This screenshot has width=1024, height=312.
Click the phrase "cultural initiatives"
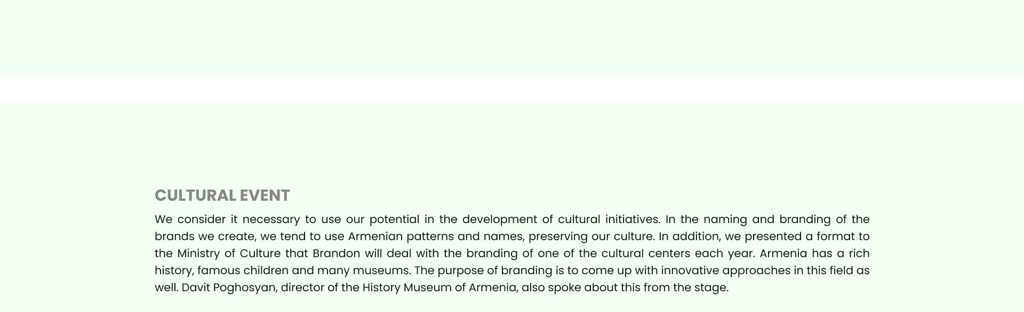(x=609, y=219)
